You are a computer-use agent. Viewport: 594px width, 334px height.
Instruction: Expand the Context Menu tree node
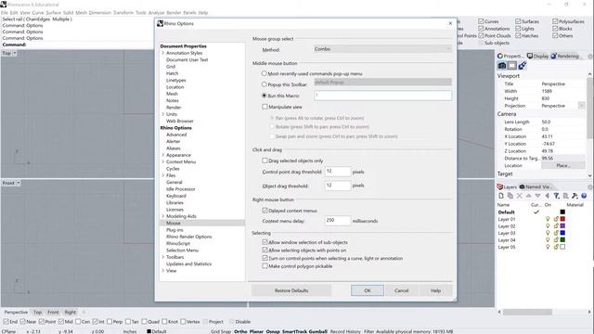[163, 161]
